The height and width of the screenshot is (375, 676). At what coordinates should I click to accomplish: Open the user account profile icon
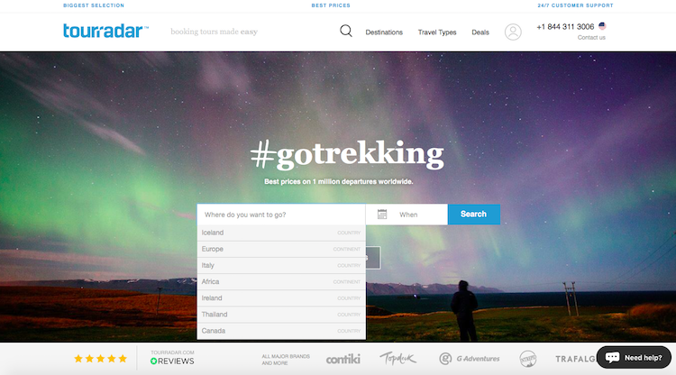[x=513, y=32]
